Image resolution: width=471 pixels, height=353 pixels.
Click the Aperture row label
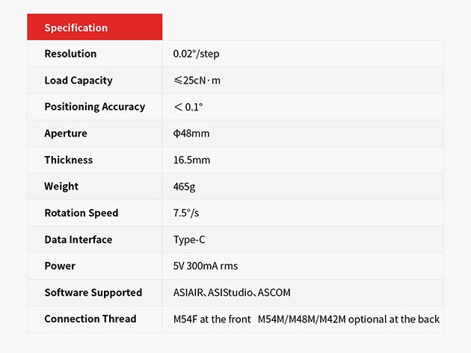[x=66, y=134]
